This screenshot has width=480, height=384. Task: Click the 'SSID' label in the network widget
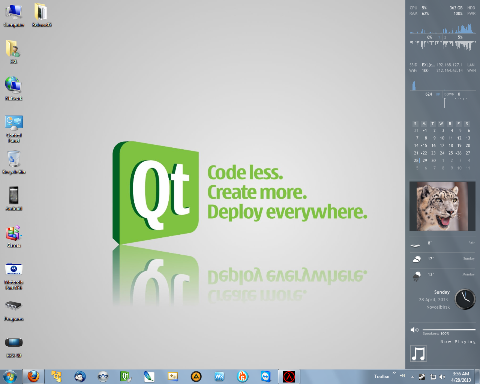pyautogui.click(x=413, y=65)
